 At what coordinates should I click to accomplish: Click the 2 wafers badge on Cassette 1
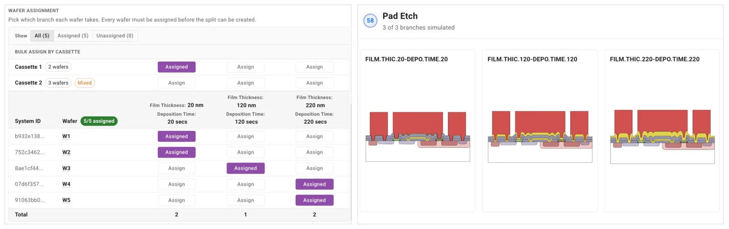point(58,67)
